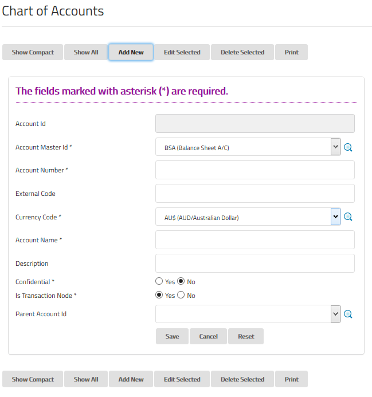Click search icon beside Parent Account Id

pos(348,314)
